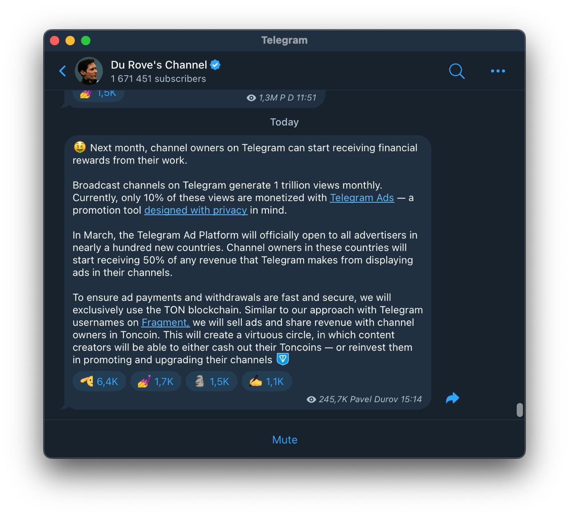Open Du Rove's Channel profile picture
Image resolution: width=569 pixels, height=516 pixels.
click(89, 71)
